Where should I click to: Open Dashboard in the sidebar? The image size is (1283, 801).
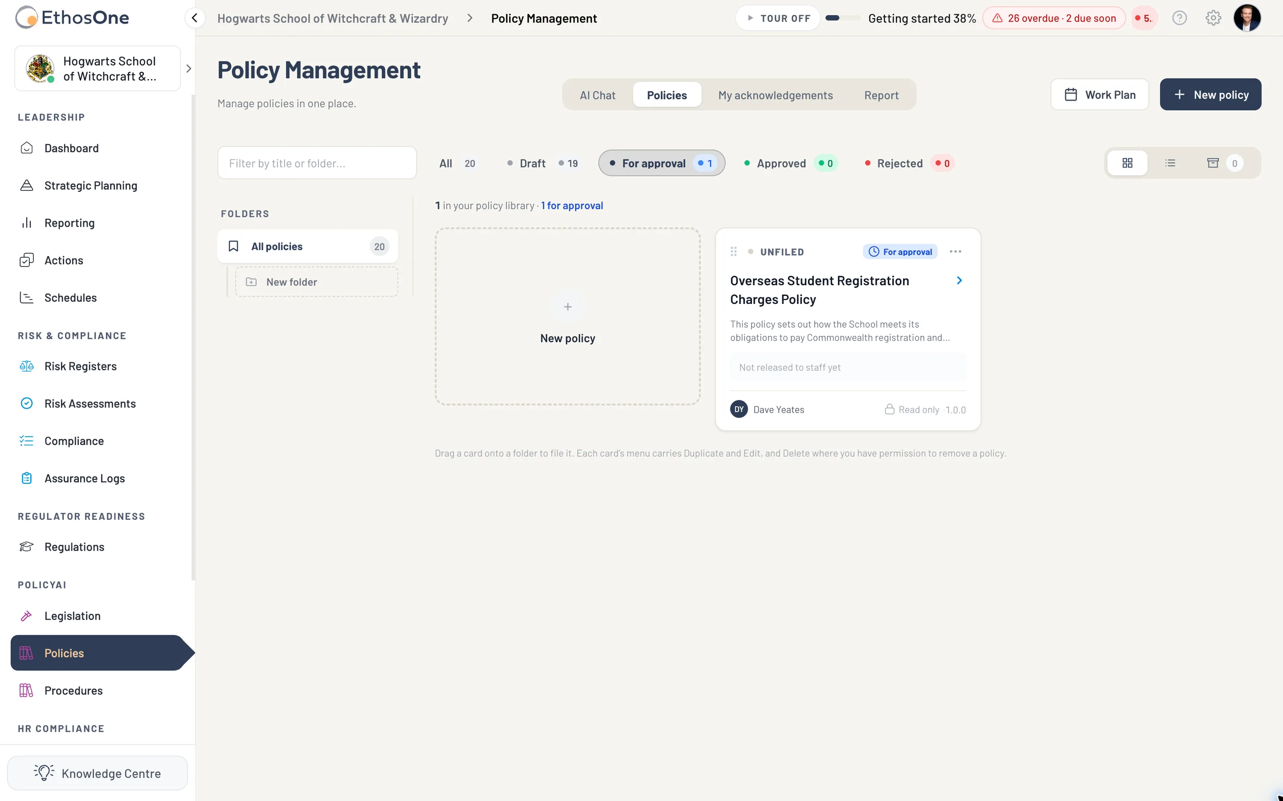point(98,148)
